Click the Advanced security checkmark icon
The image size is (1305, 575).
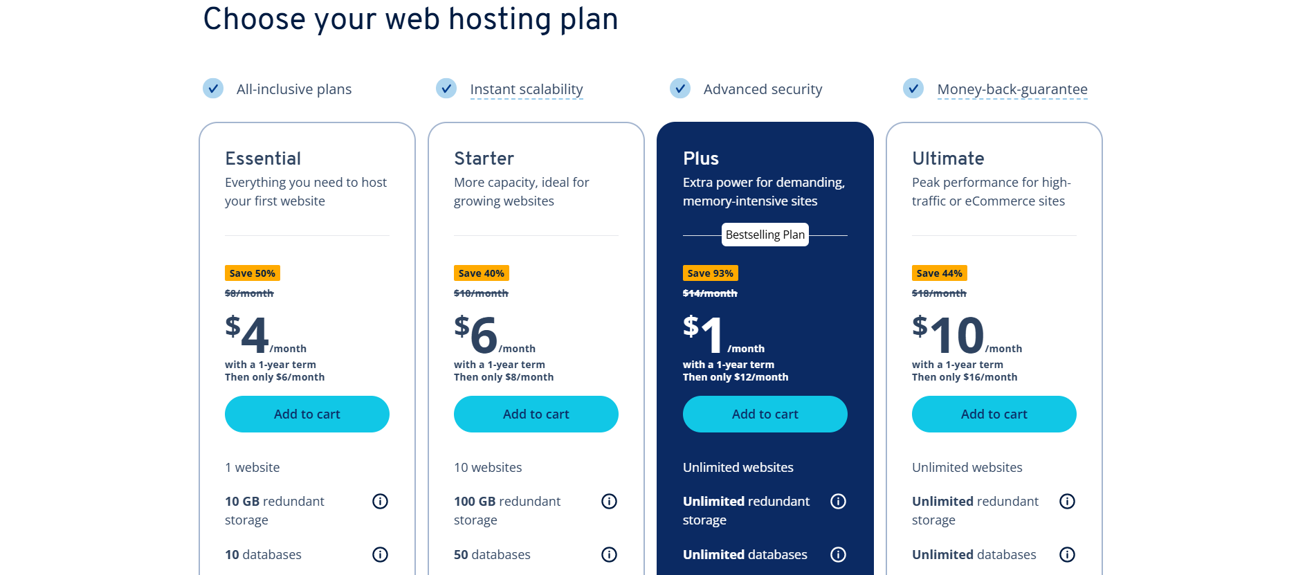pyautogui.click(x=680, y=89)
